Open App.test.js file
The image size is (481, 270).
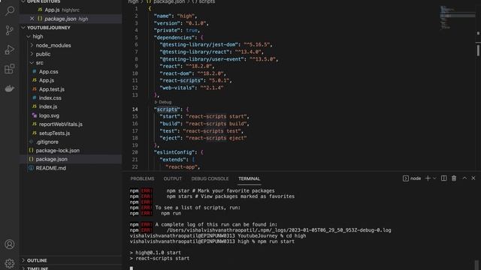[x=52, y=89]
